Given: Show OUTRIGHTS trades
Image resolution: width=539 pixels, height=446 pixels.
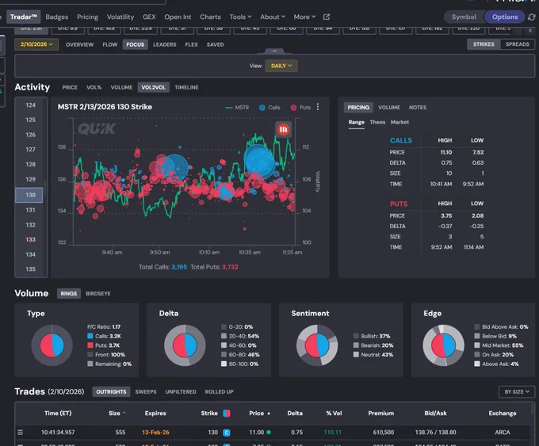Looking at the screenshot, I should [x=111, y=391].
